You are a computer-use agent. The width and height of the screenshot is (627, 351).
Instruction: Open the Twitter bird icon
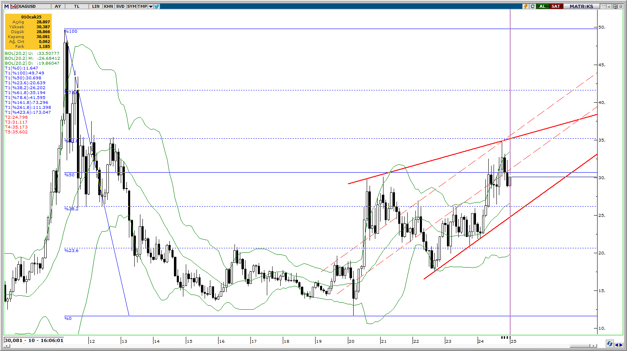pyautogui.click(x=157, y=7)
